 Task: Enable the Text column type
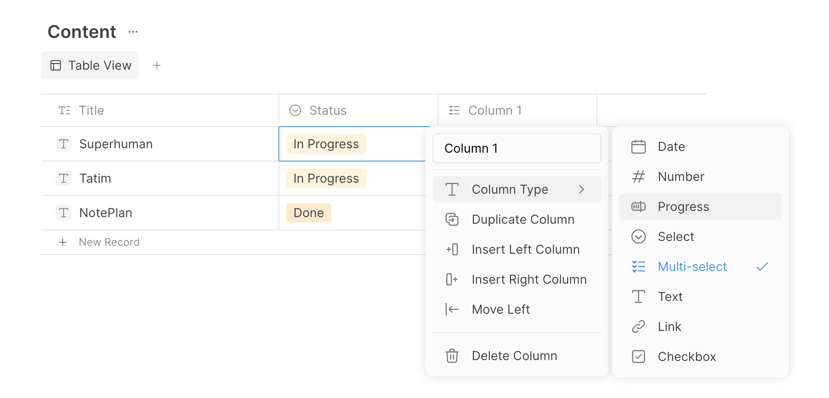[x=670, y=297]
